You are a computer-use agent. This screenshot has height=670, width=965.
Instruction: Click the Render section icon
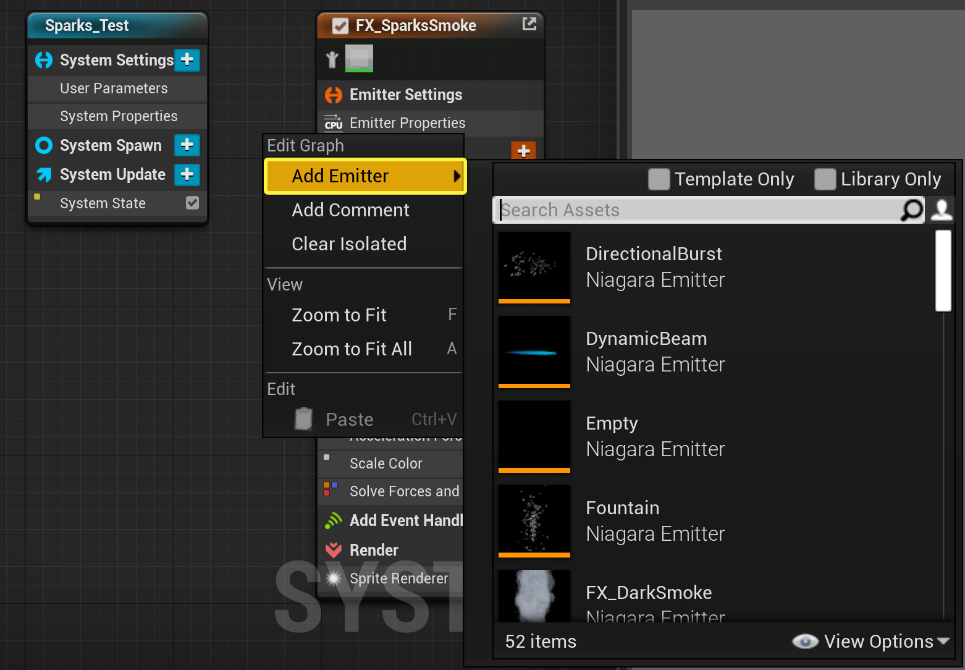coord(334,549)
